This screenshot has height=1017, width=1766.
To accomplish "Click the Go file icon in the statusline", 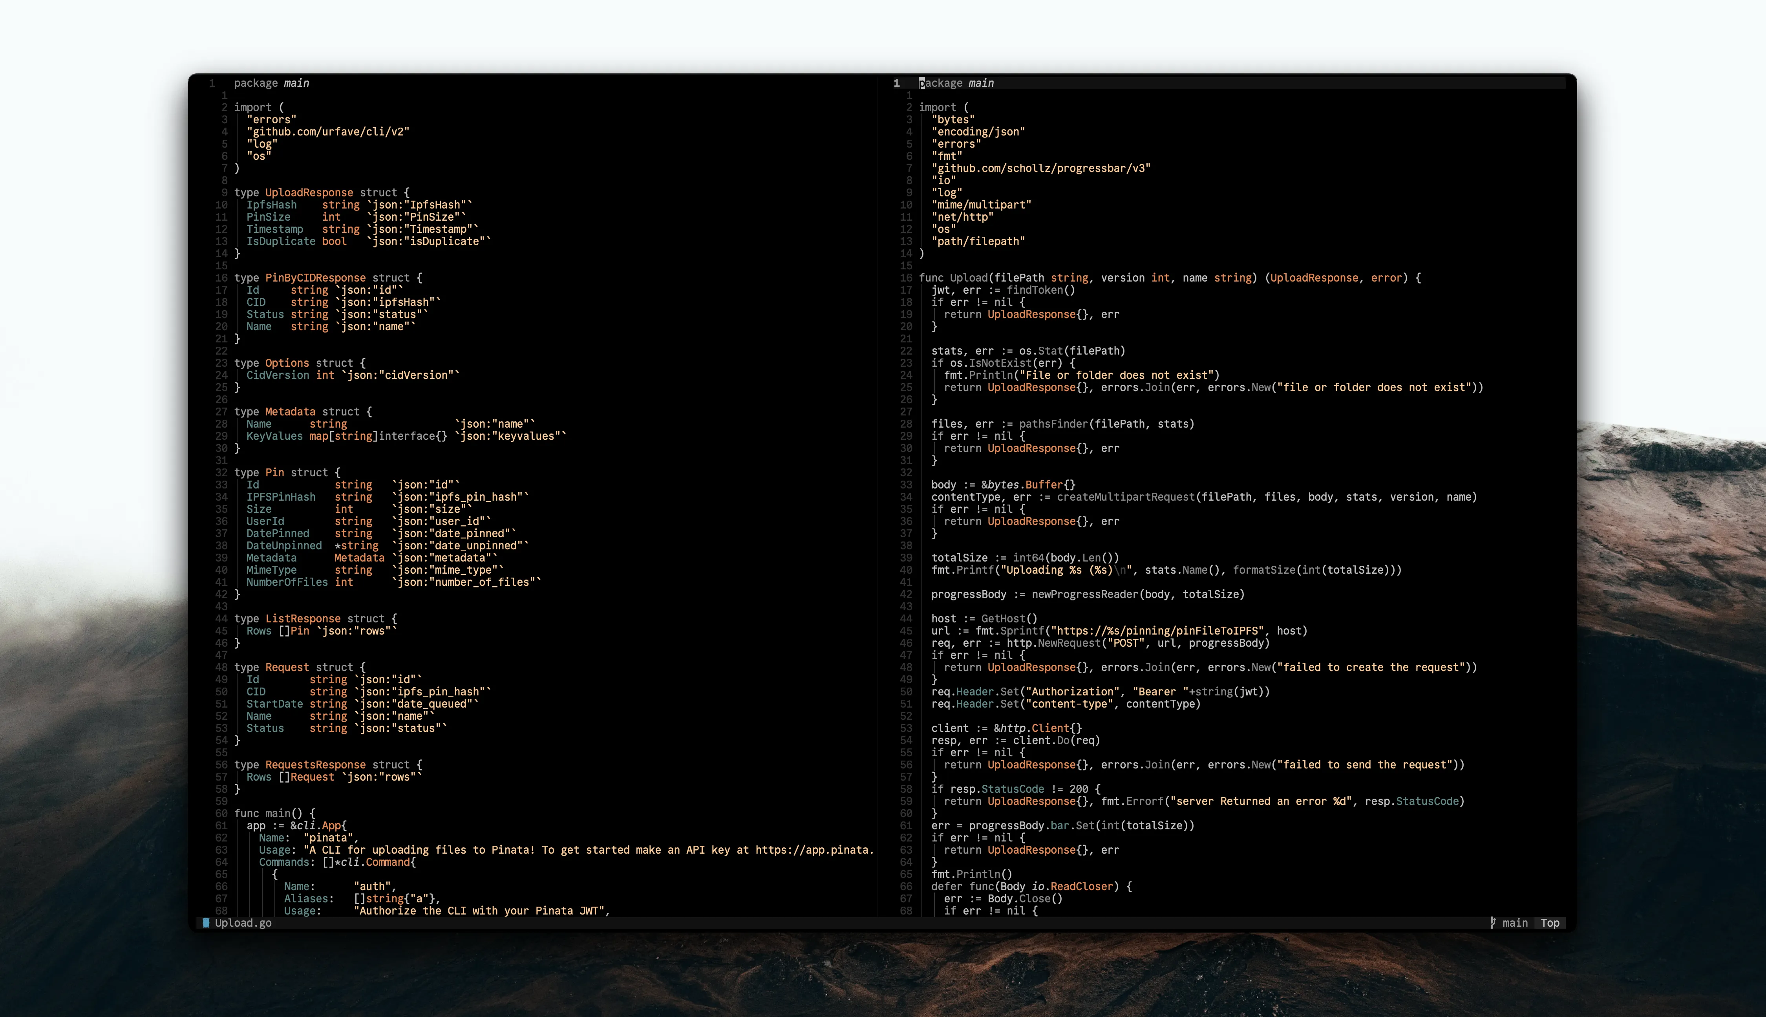I will (x=206, y=923).
